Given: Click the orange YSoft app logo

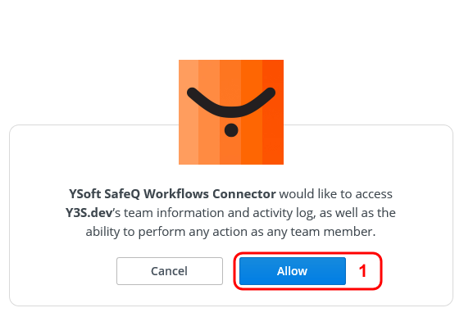Looking at the screenshot, I should point(231,112).
